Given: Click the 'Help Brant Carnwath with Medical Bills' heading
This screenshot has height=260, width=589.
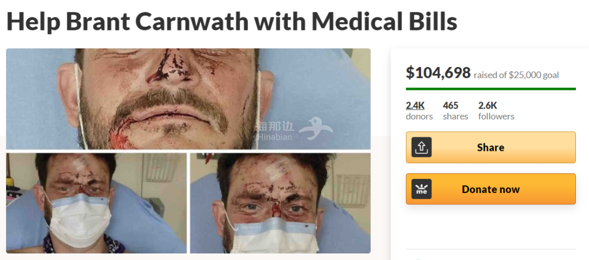Looking at the screenshot, I should pos(232,22).
